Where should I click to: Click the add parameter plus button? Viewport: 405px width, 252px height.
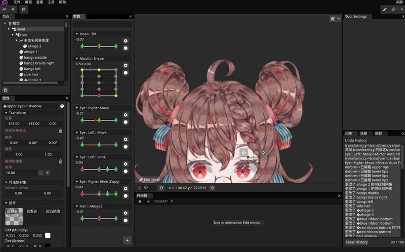[127, 240]
